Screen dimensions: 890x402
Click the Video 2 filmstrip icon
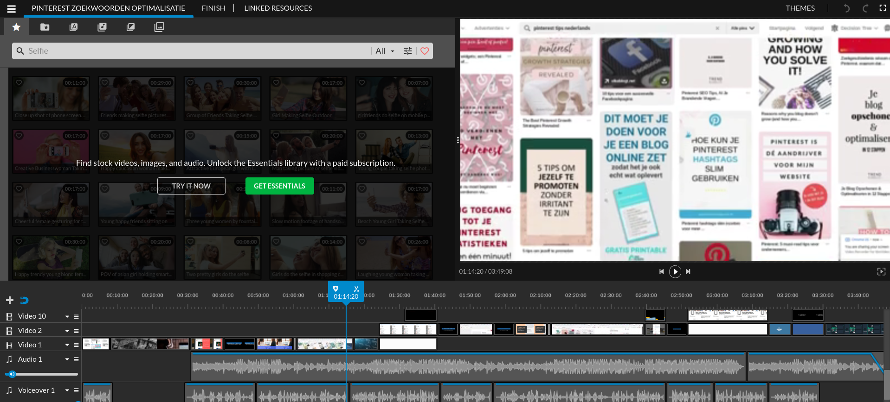click(9, 331)
